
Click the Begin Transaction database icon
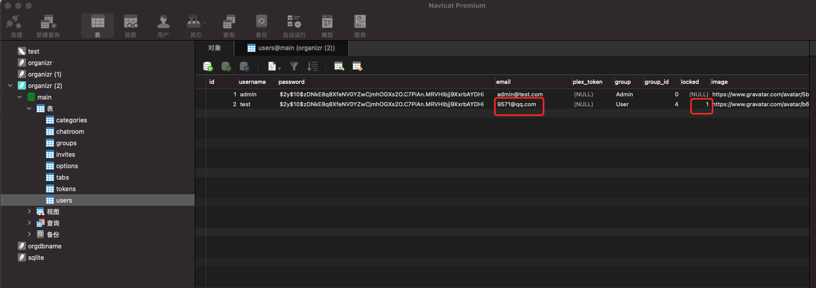(208, 66)
